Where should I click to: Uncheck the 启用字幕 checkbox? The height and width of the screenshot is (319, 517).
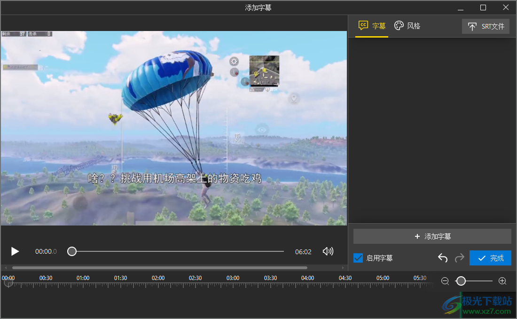(358, 258)
